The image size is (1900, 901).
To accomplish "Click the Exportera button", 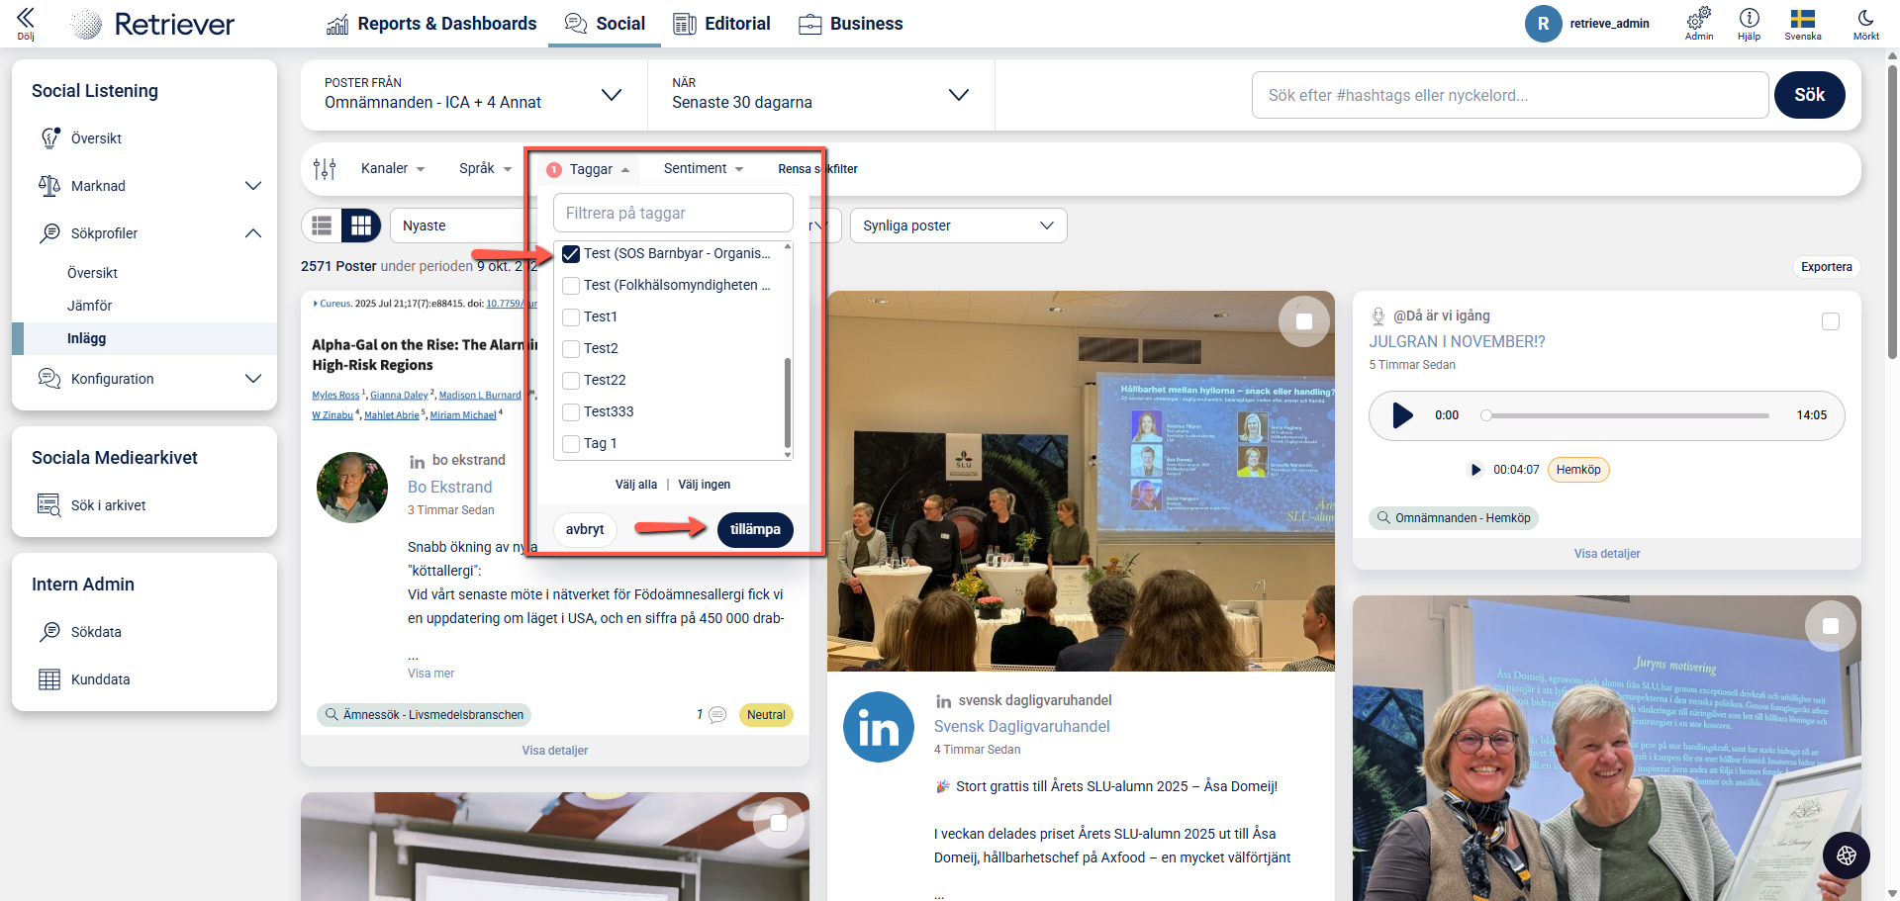I will click(x=1826, y=267).
